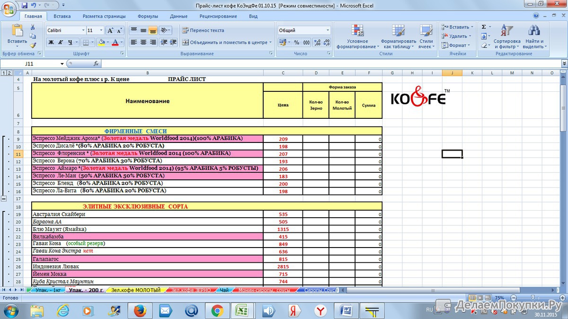Decrease font size with A-down icon
This screenshot has height=319, width=568.
[x=120, y=30]
